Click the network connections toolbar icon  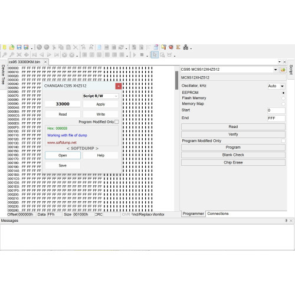(x=185, y=47)
